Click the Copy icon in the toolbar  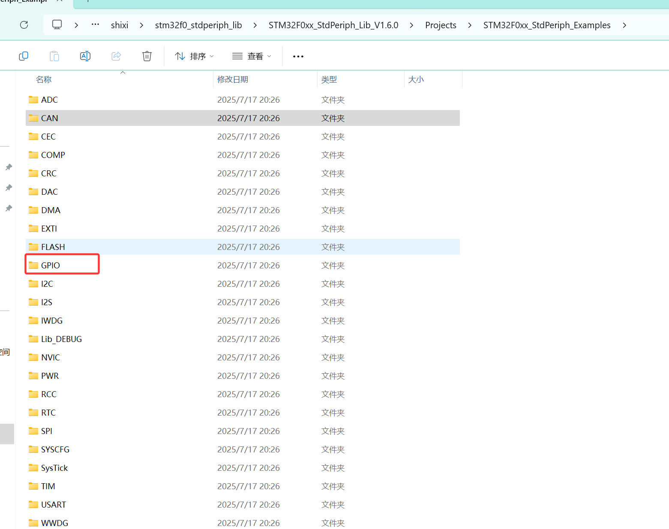(24, 56)
